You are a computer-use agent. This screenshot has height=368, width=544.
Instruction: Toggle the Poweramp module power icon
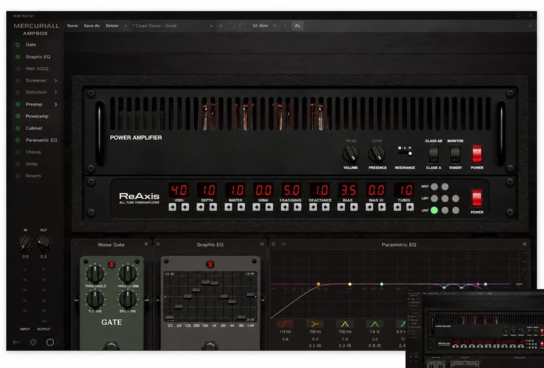click(x=18, y=116)
